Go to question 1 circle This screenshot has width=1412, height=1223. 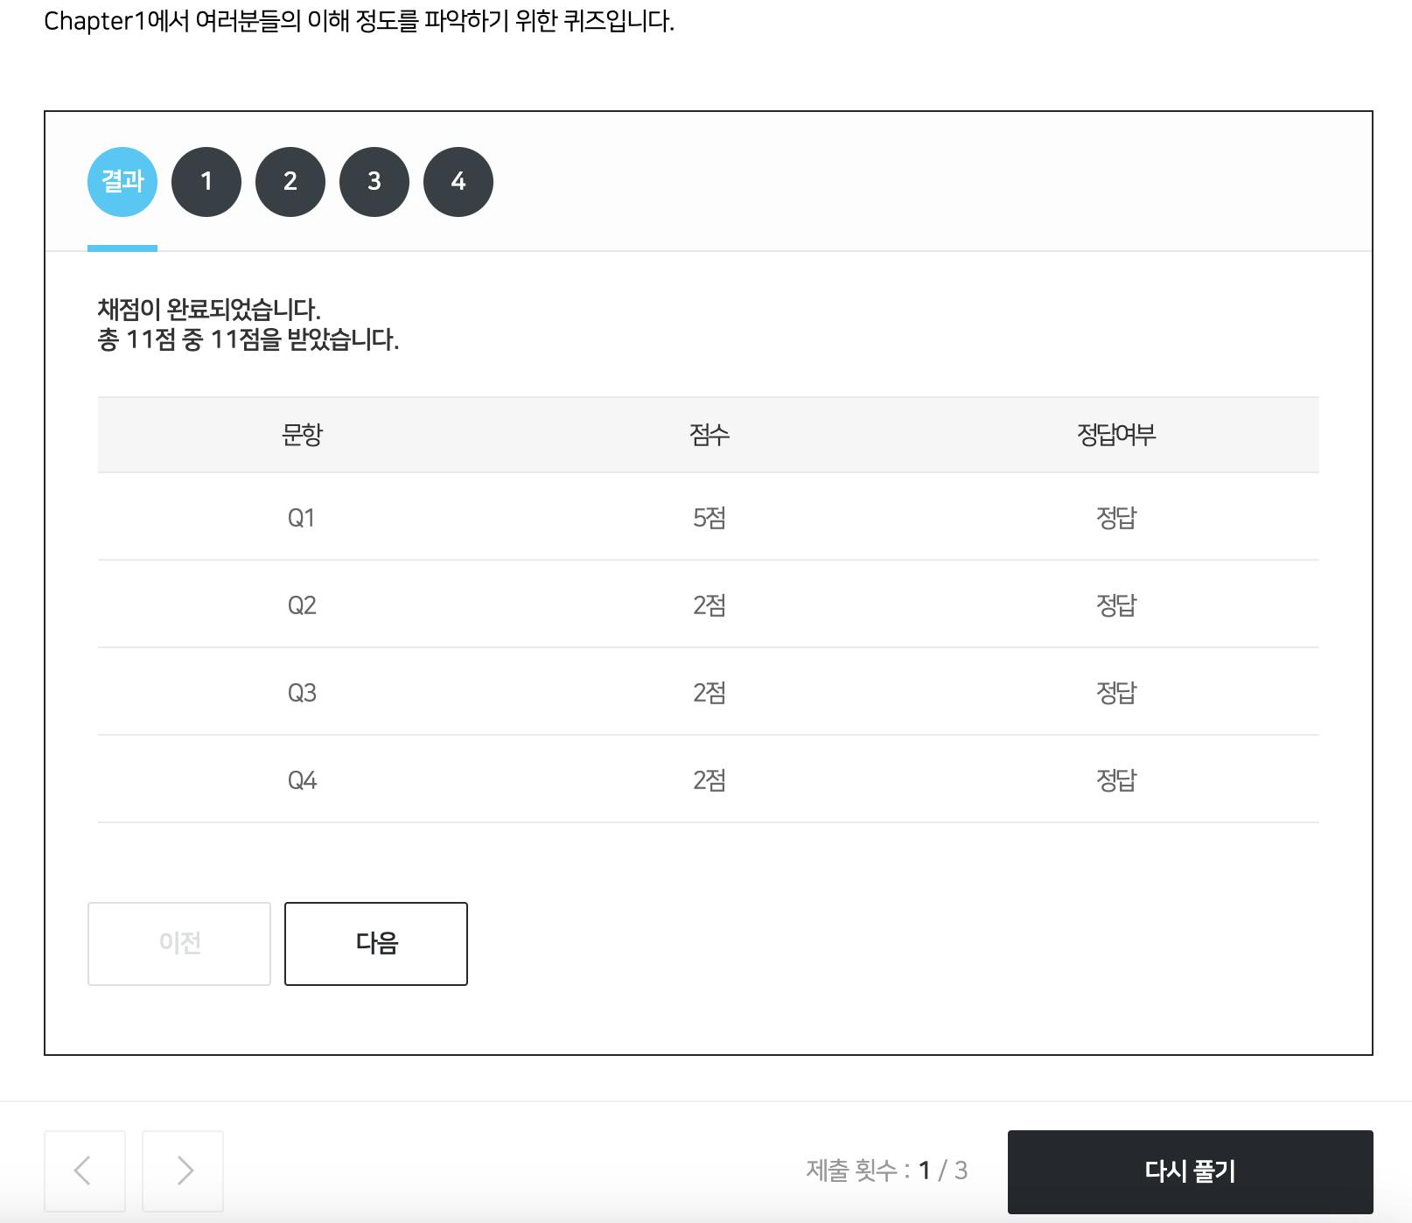[x=206, y=181]
